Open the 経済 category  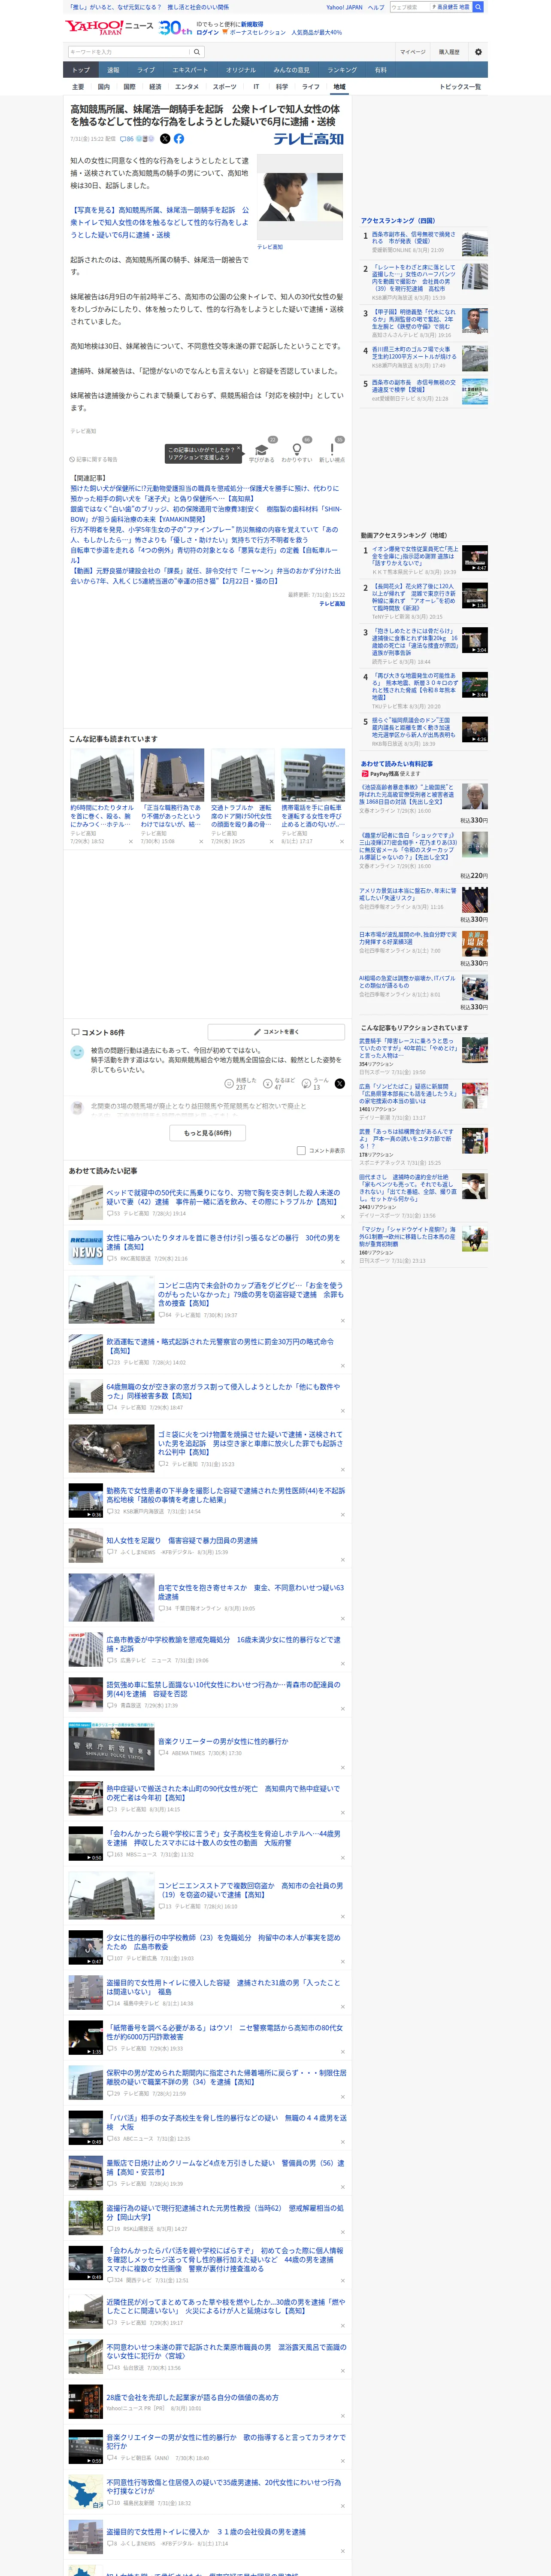155,87
